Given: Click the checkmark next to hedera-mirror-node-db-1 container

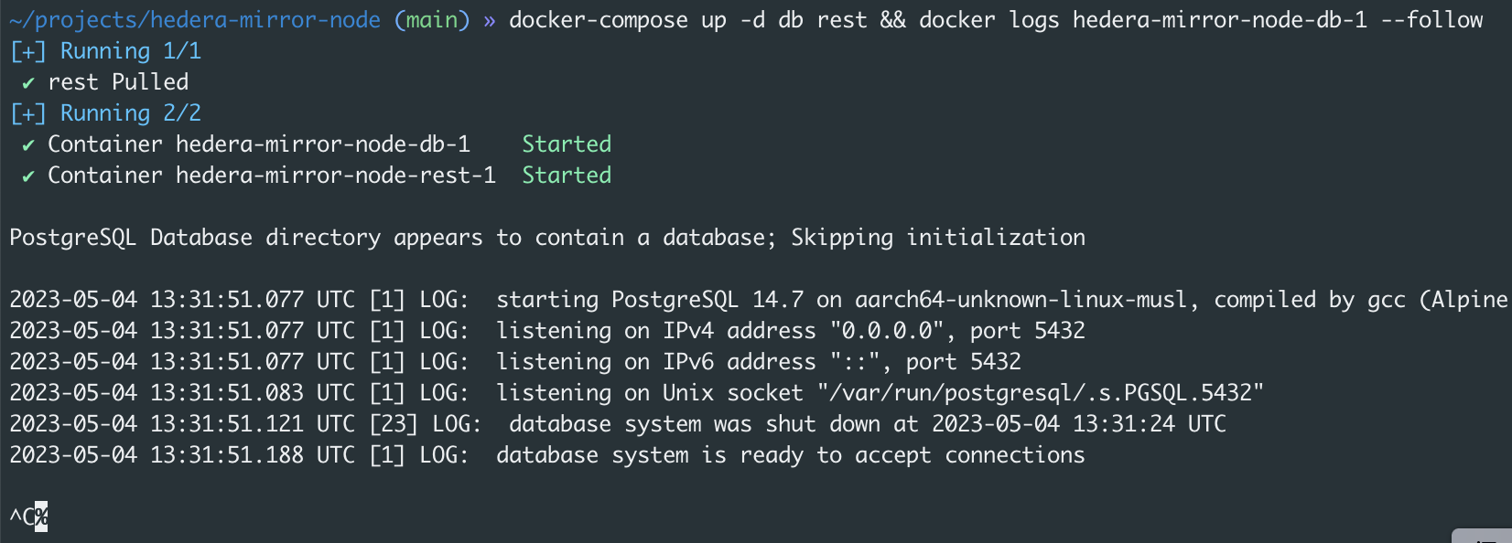Looking at the screenshot, I should click(28, 145).
